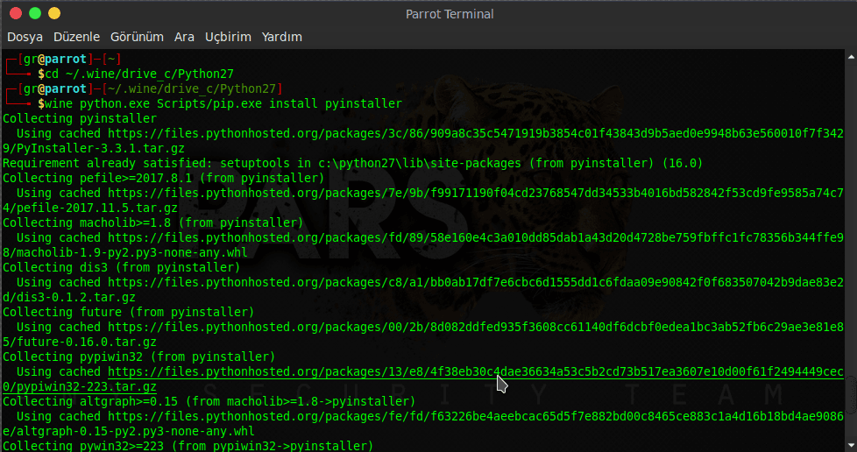
Task: Open the Ara menu
Action: [x=184, y=37]
